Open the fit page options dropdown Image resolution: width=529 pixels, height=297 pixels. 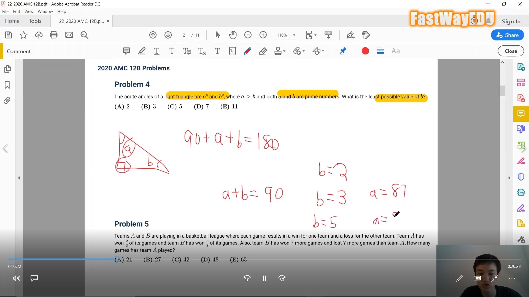[x=311, y=35]
